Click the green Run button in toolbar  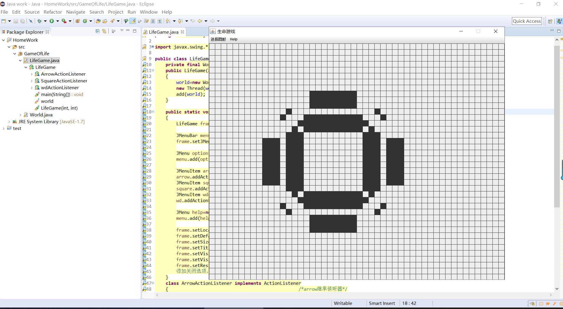[52, 21]
